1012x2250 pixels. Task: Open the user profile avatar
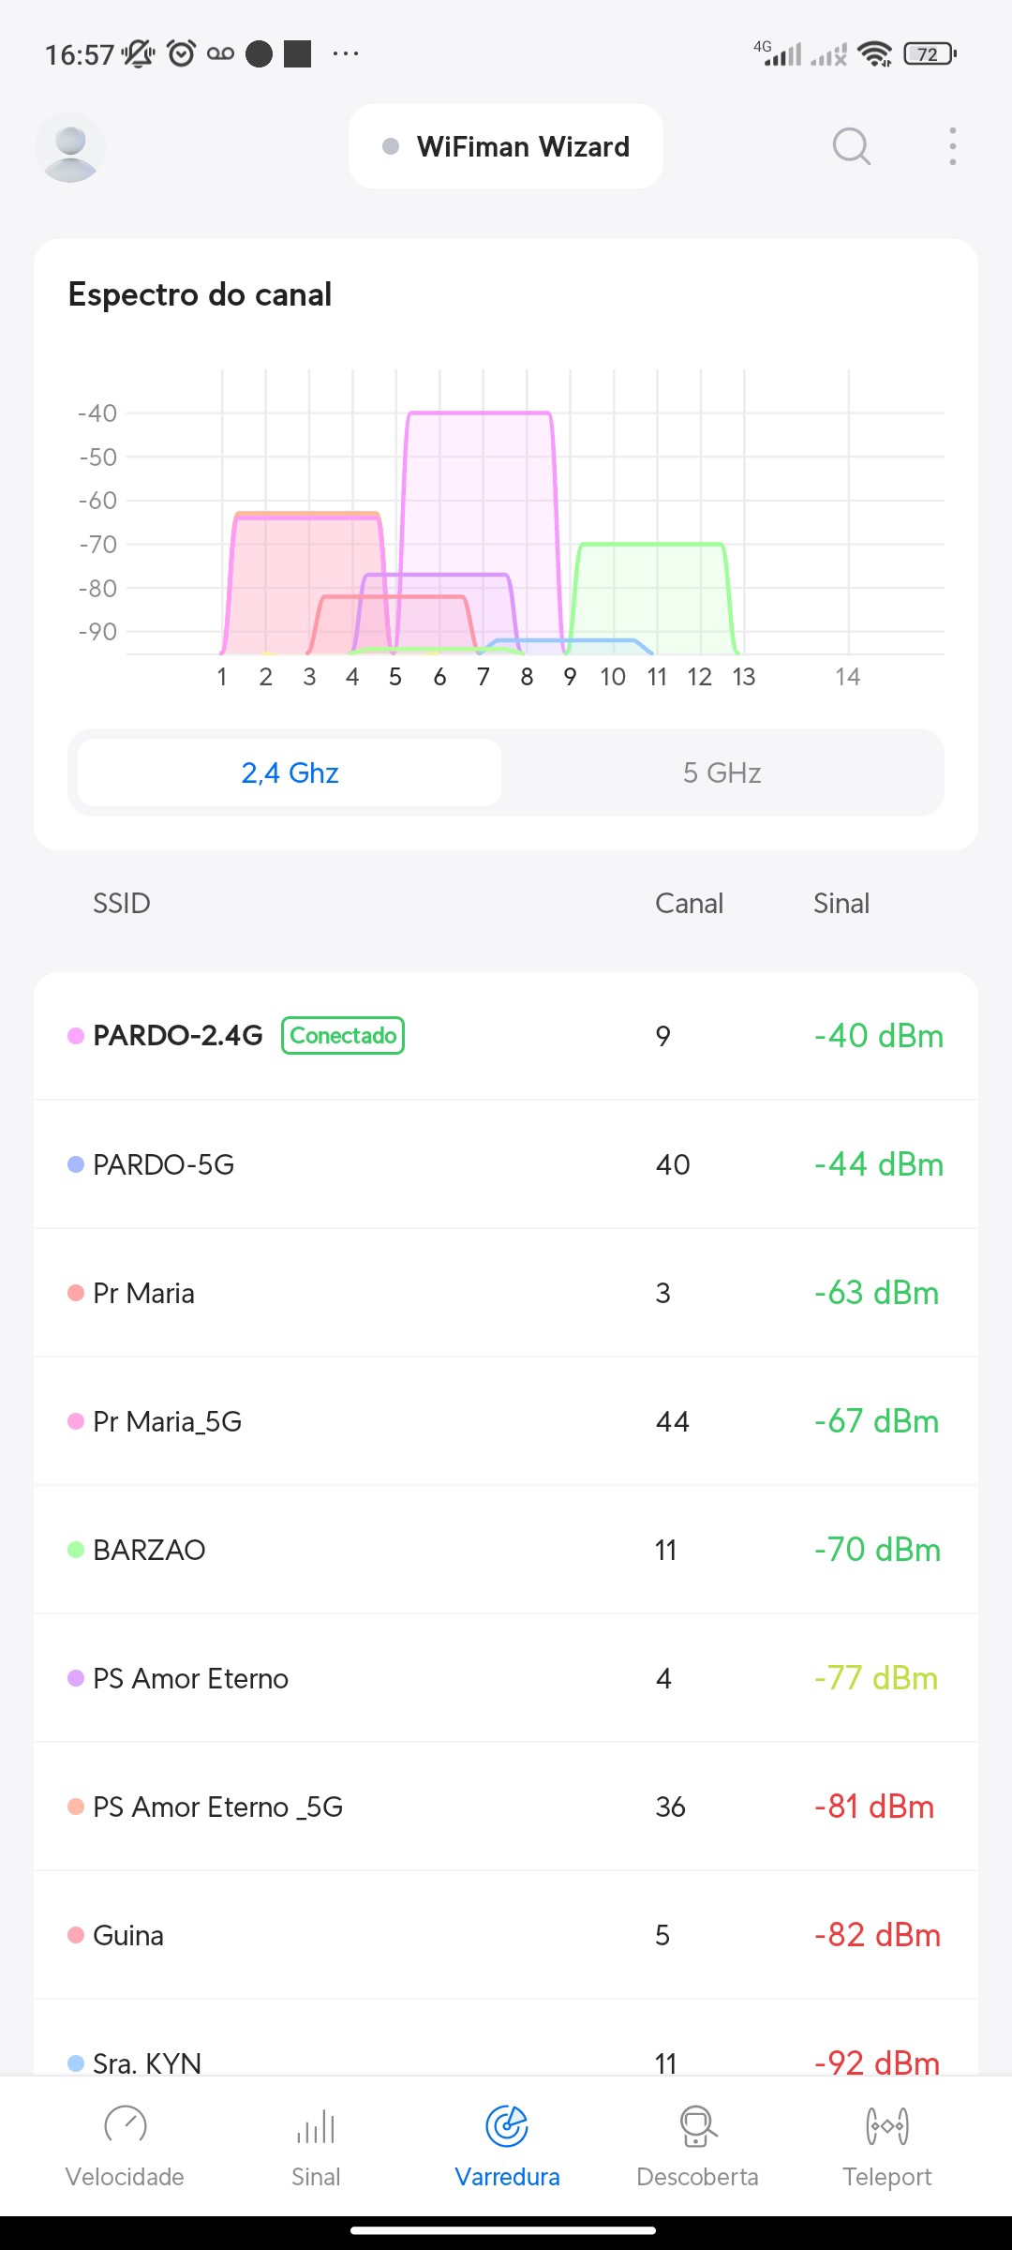click(70, 147)
